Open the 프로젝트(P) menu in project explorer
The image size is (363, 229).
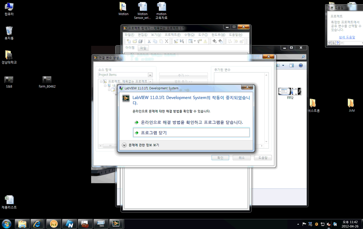point(173,35)
